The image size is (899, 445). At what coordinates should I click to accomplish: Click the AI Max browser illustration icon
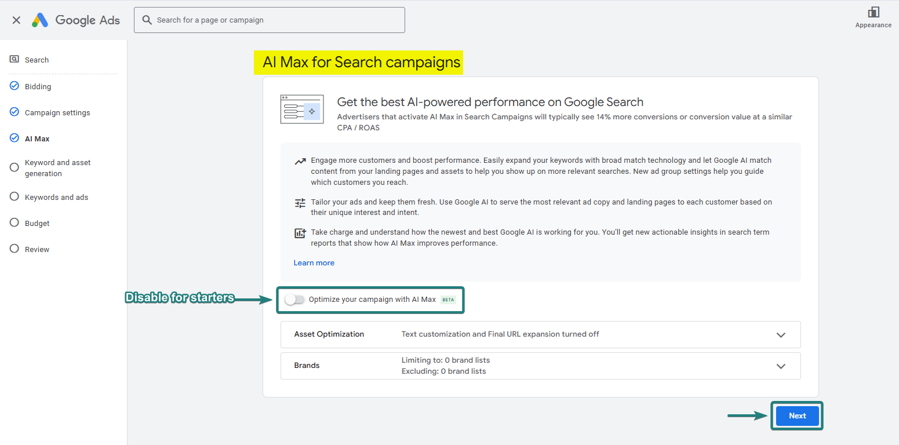coord(302,109)
